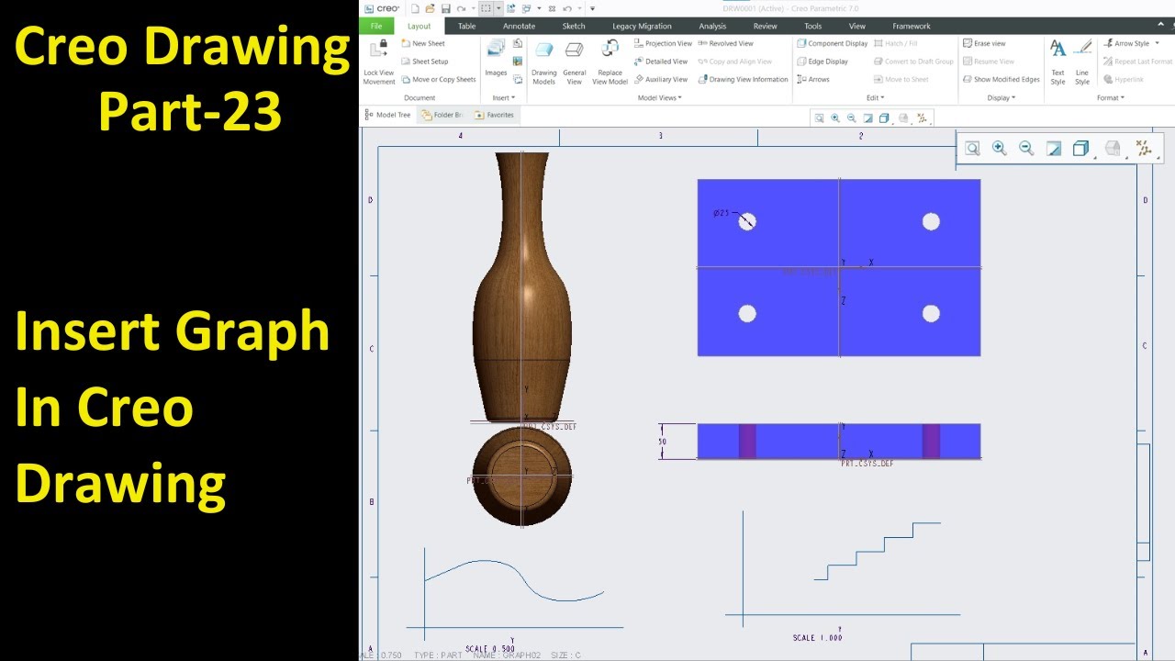Expand the Model Views group dropdown
Viewport: 1175px width, 661px height.
click(x=660, y=97)
